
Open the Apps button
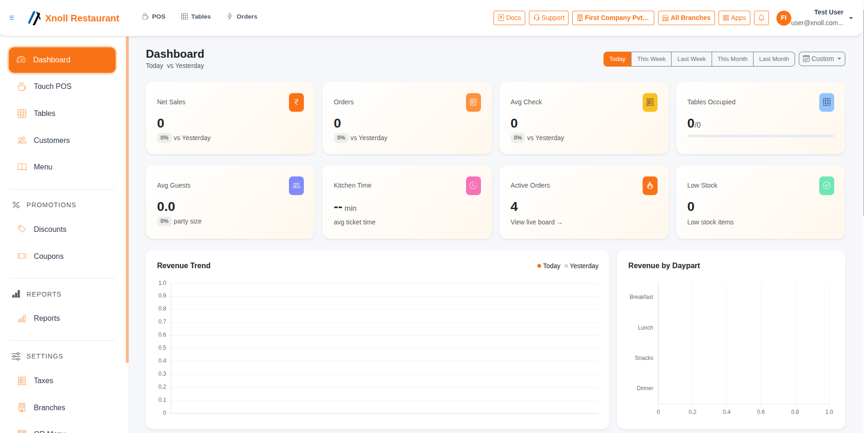point(734,18)
